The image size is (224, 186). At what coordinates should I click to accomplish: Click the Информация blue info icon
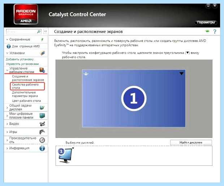pyautogui.click(x=42, y=148)
